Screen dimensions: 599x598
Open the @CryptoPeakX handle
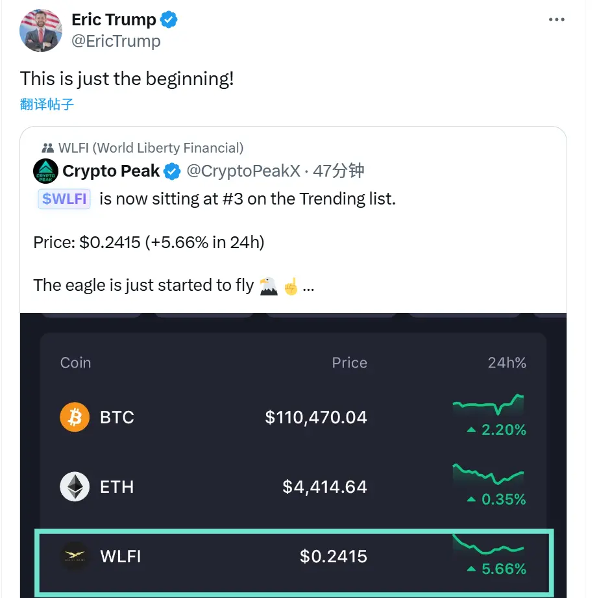(243, 171)
